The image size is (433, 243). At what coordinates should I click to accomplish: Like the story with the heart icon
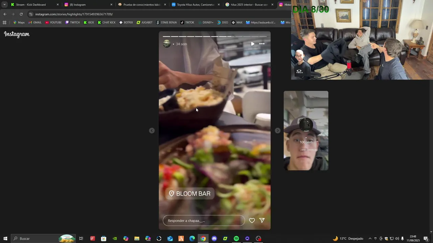pyautogui.click(x=252, y=220)
